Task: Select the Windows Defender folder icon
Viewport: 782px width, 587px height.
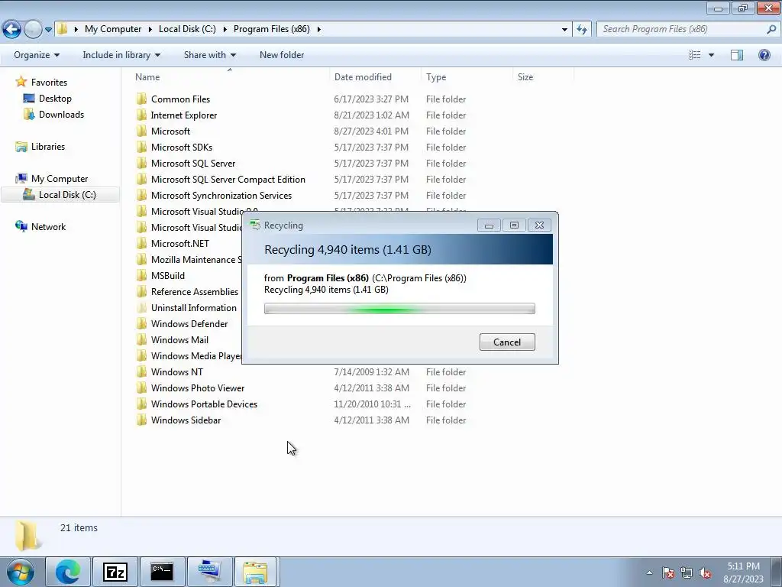Action: click(141, 323)
